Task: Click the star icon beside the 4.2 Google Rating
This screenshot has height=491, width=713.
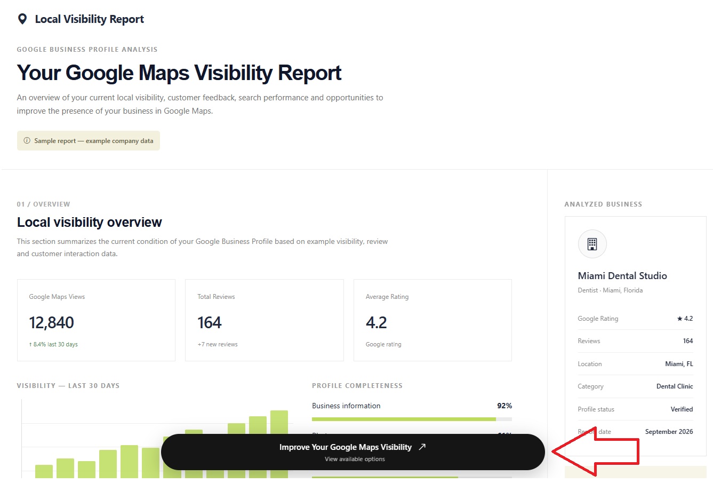Action: 679,319
